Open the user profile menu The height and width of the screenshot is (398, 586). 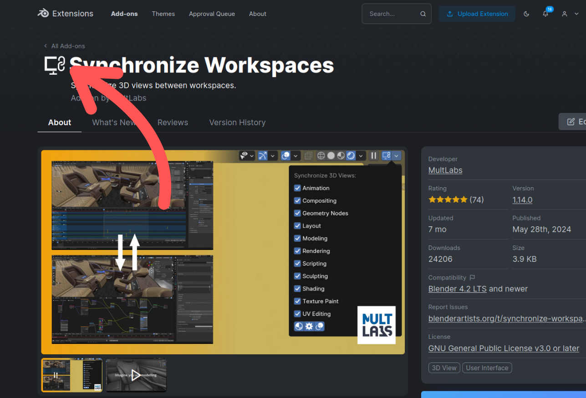pyautogui.click(x=570, y=14)
